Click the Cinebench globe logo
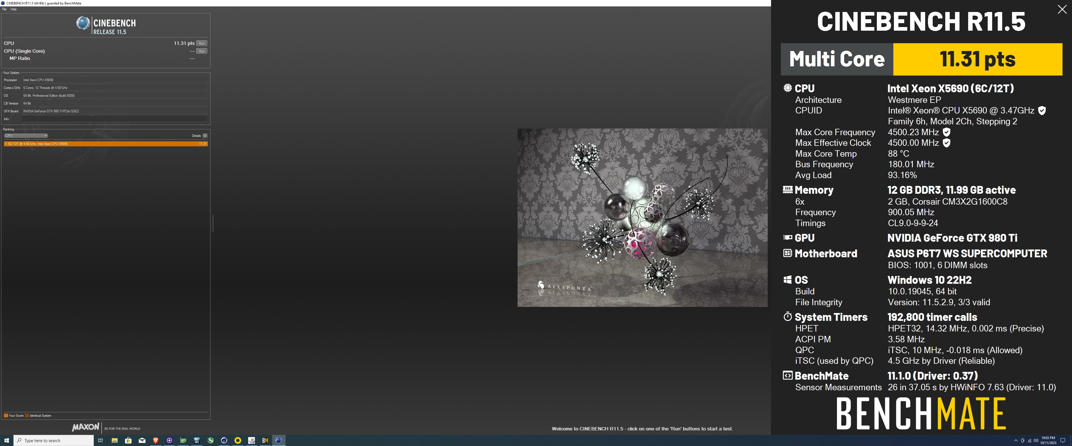The image size is (1072, 446). click(x=83, y=23)
